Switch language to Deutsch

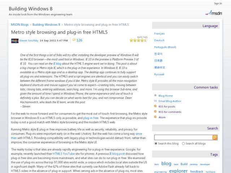click(159, 40)
